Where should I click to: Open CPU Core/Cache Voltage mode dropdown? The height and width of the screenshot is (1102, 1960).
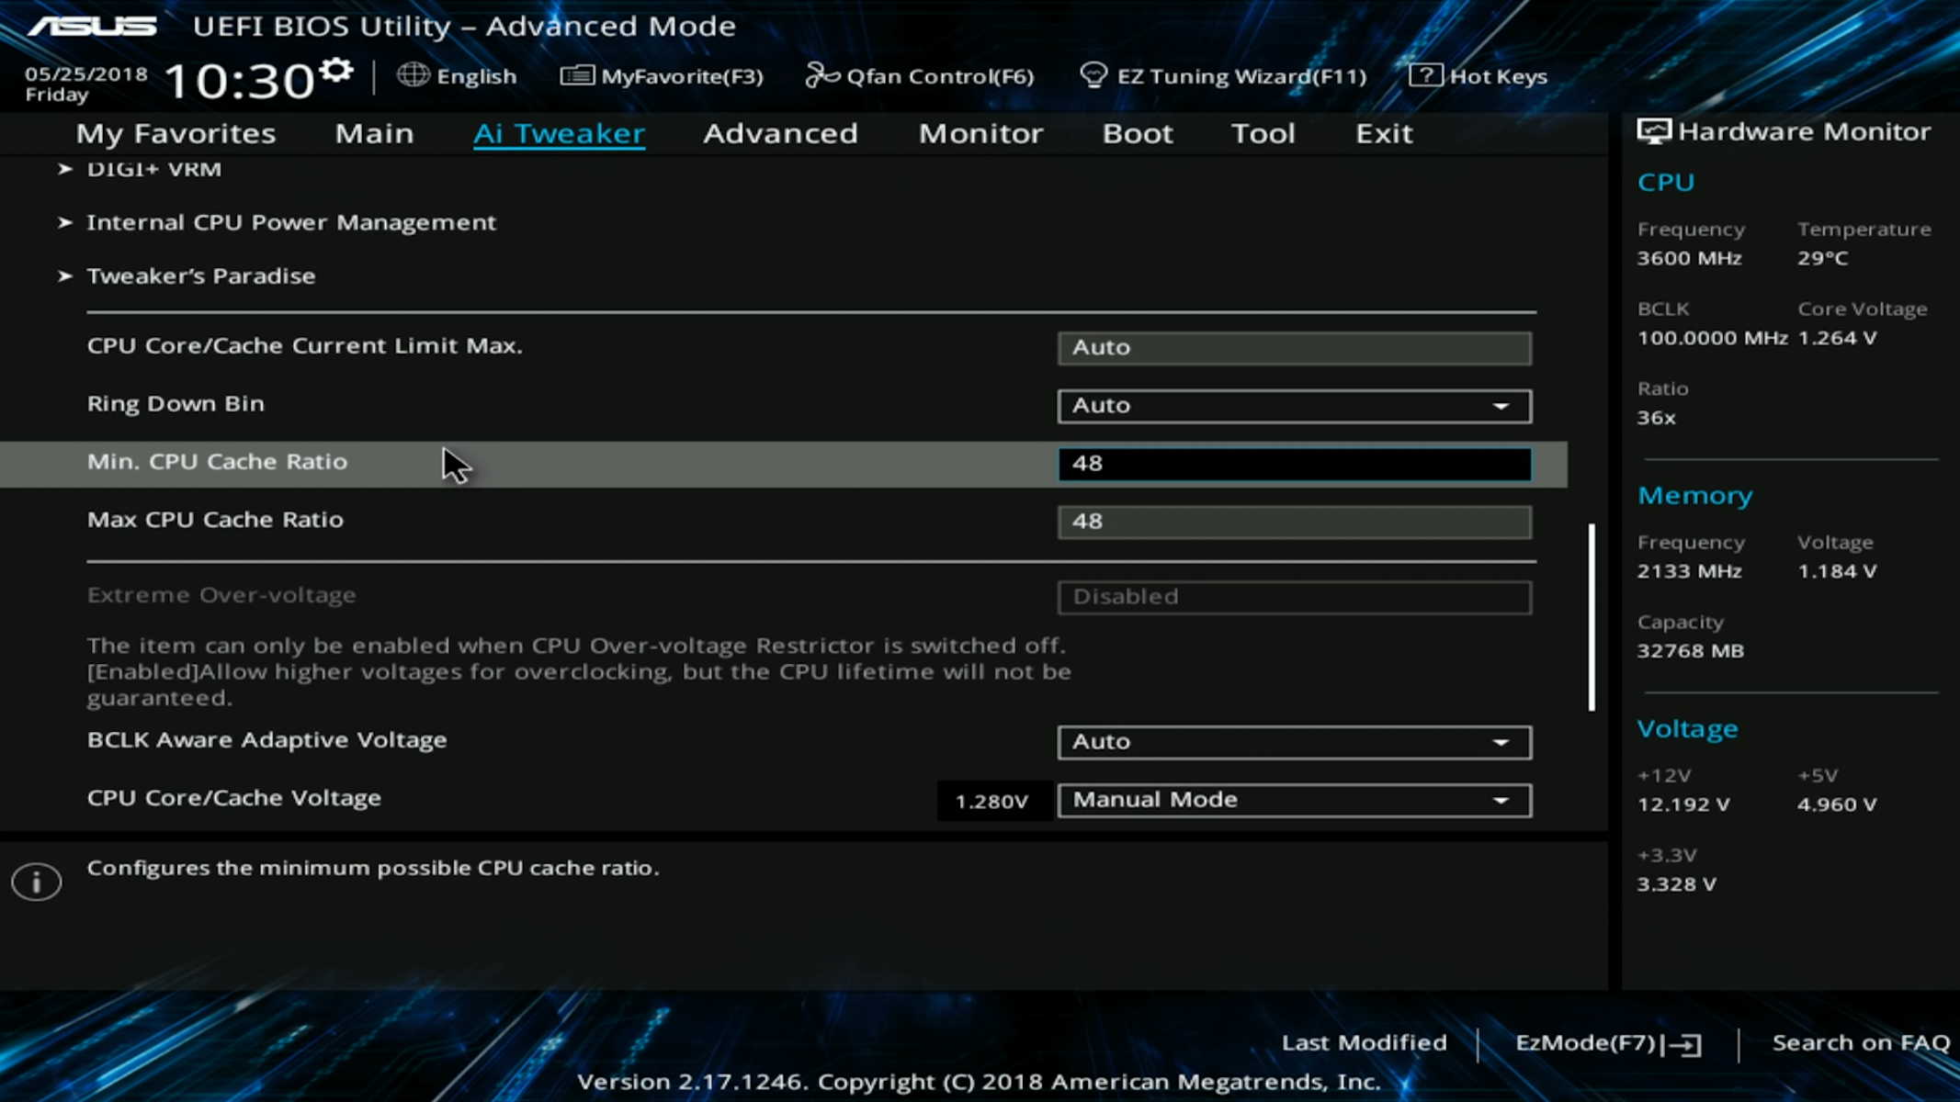click(x=1294, y=800)
